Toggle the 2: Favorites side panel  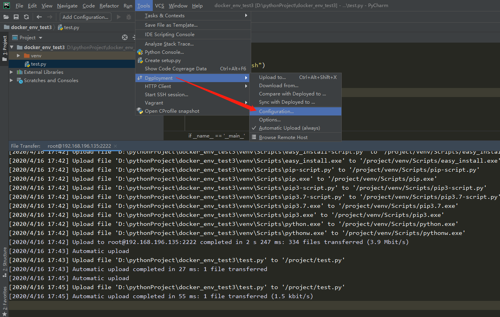click(x=4, y=299)
